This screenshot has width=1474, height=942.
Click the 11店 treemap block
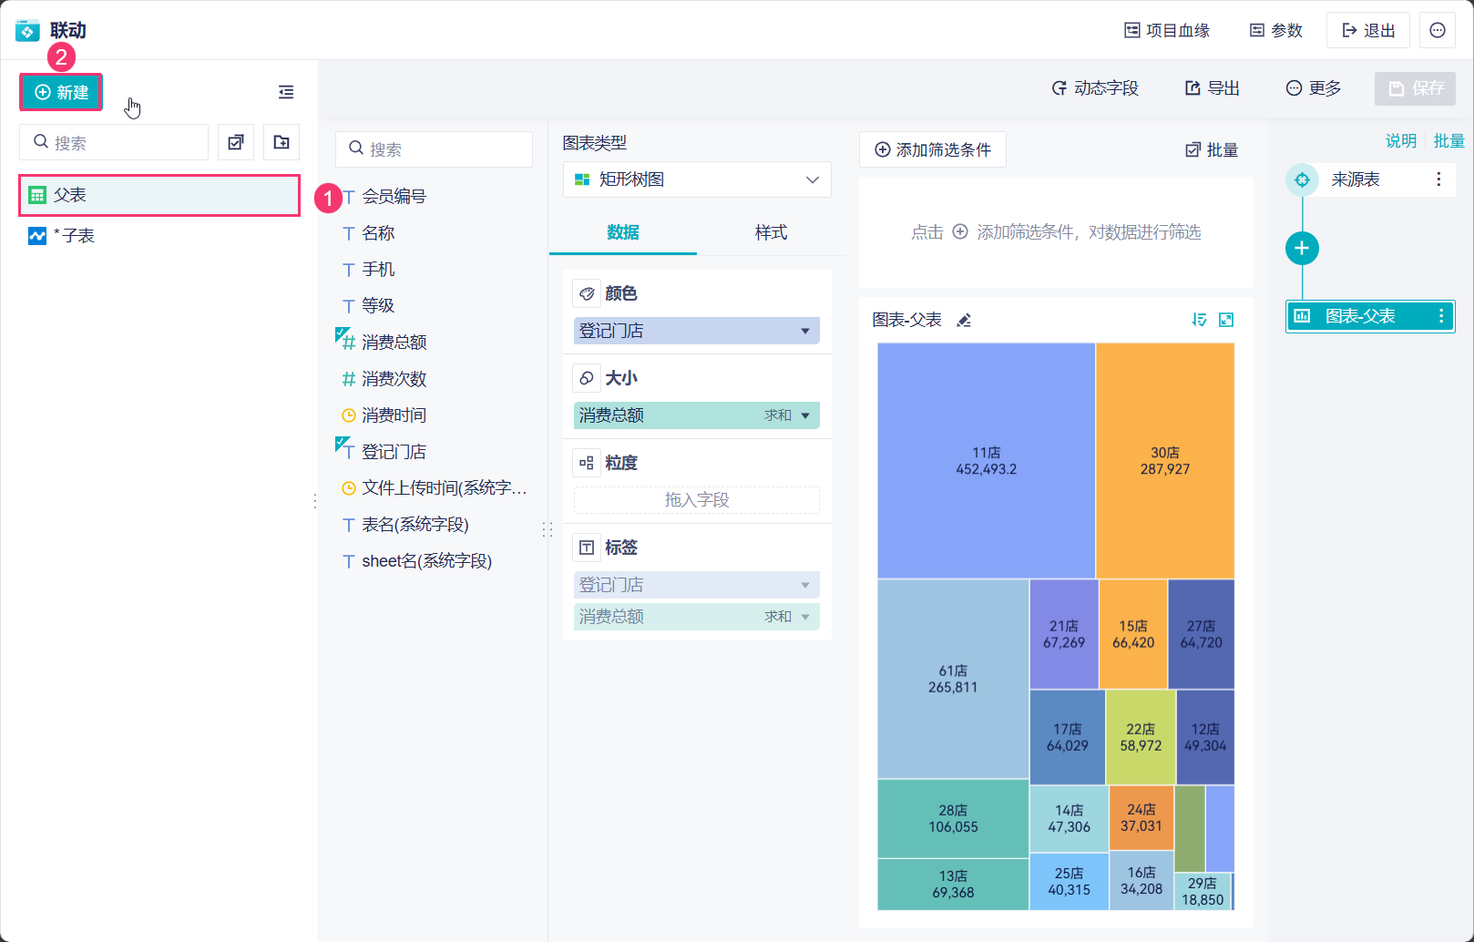pos(987,461)
